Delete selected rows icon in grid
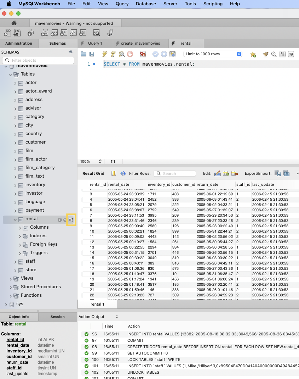The width and height of the screenshot is (299, 379). click(x=234, y=173)
